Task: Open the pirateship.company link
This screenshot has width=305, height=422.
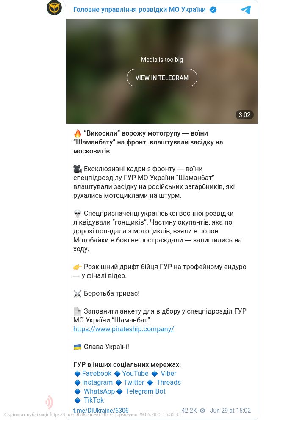Action: (x=124, y=329)
